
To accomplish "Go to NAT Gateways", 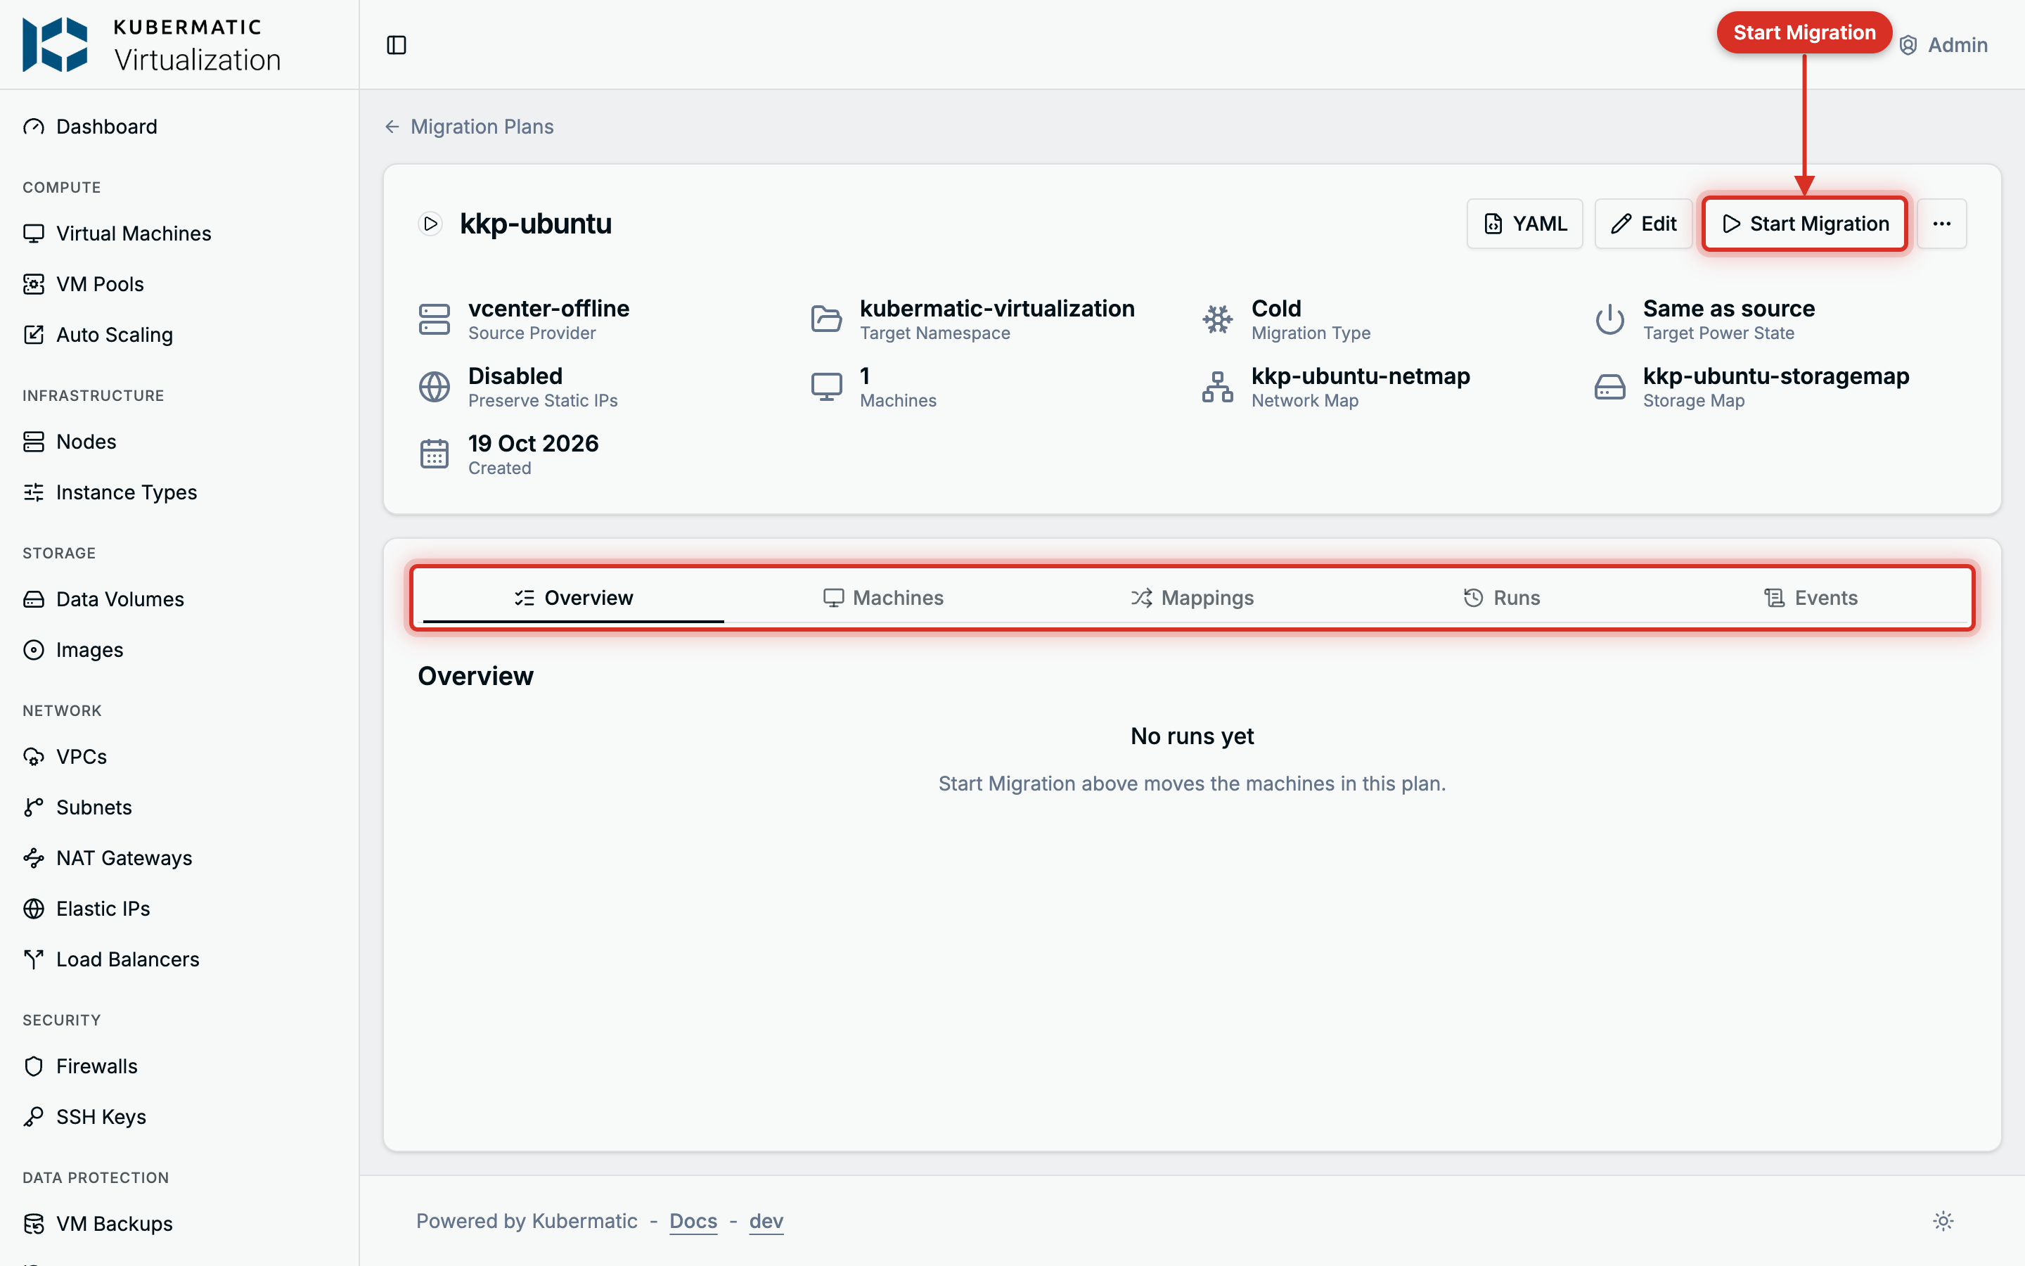I will (107, 858).
